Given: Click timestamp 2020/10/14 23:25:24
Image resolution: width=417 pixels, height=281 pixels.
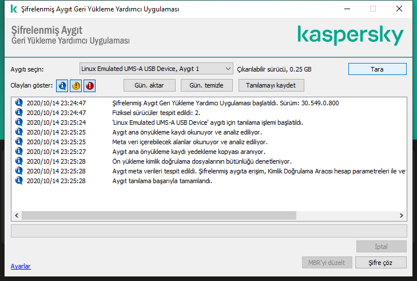Looking at the screenshot, I should click(x=57, y=122).
